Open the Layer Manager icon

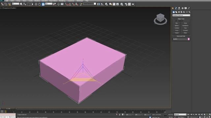coord(106,4)
